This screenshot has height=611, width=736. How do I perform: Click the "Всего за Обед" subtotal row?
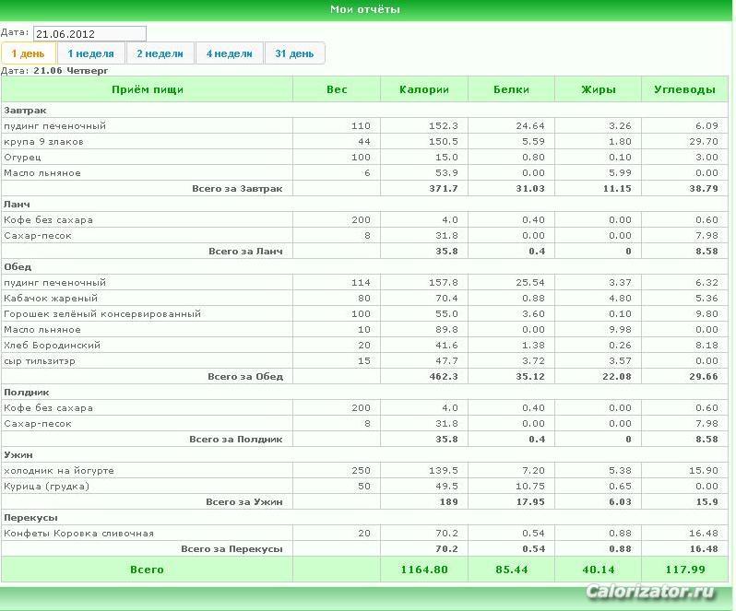[364, 377]
